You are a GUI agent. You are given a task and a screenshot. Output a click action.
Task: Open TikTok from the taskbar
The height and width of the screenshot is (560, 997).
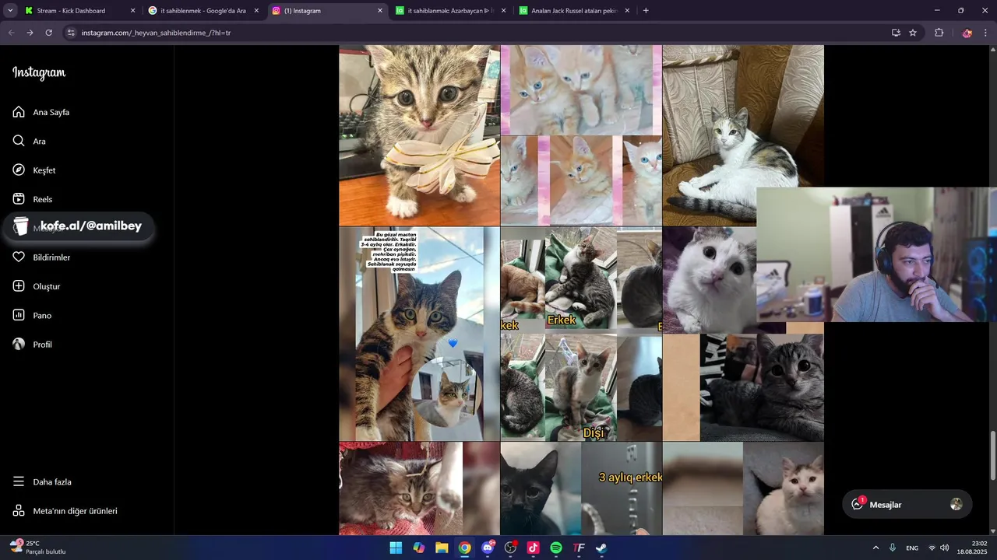tap(534, 548)
